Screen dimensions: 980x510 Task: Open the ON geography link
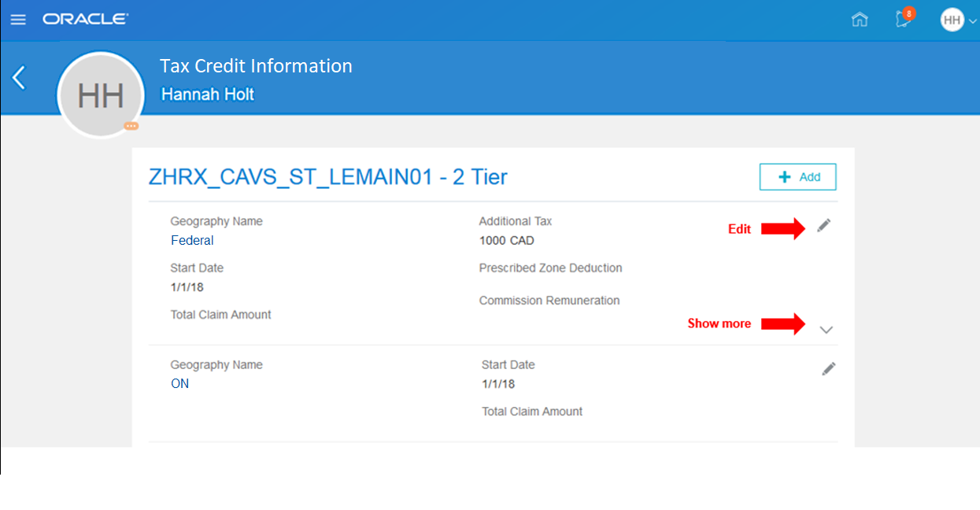point(179,383)
